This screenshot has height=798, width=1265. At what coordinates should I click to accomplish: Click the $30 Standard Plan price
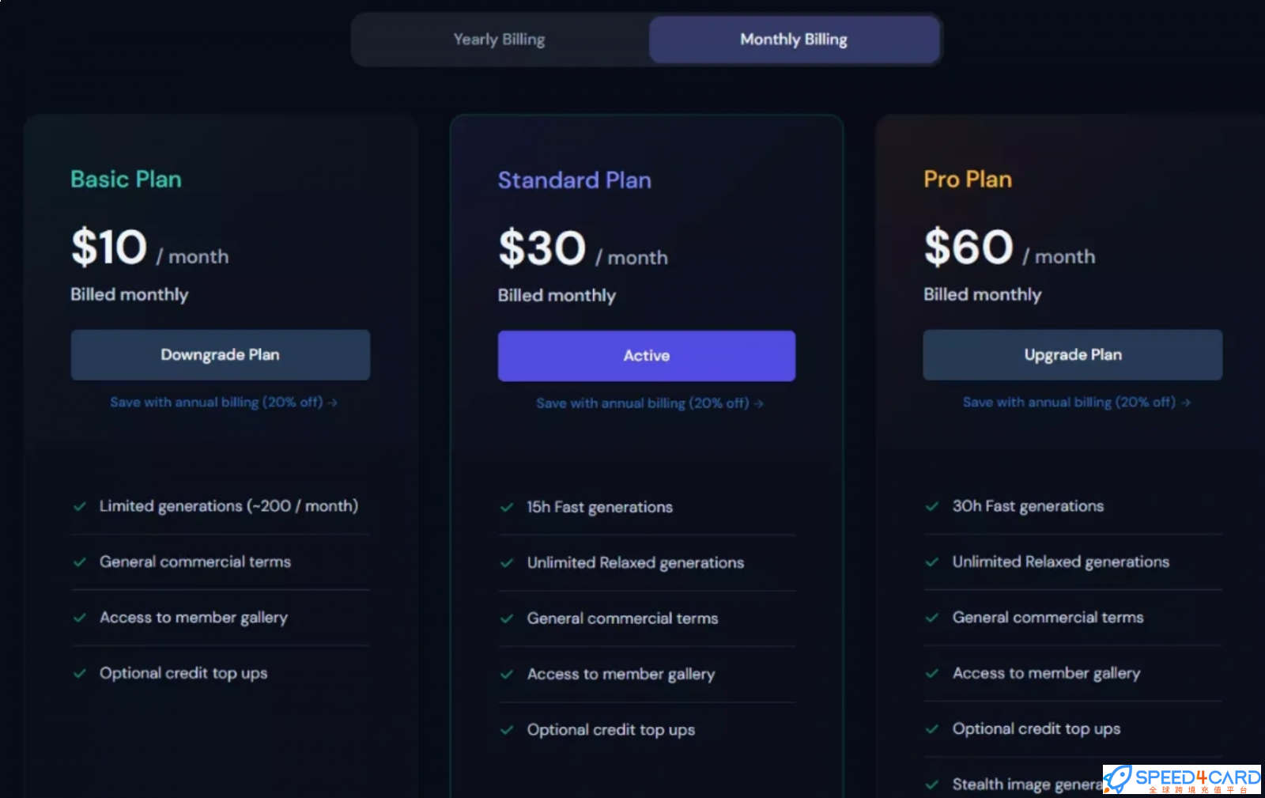[x=542, y=248]
